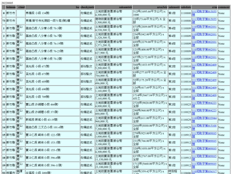Select the location cell ending '122-5' in row 15
The width and height of the screenshot is (232, 174).
click(52, 135)
